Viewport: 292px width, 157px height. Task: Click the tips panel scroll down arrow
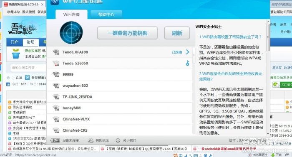point(268,134)
